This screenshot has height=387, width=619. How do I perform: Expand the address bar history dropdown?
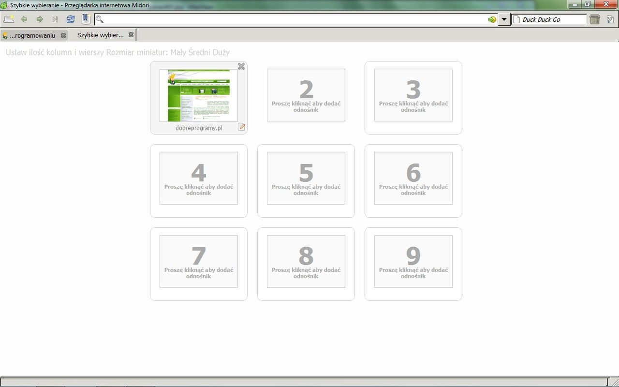(x=504, y=19)
